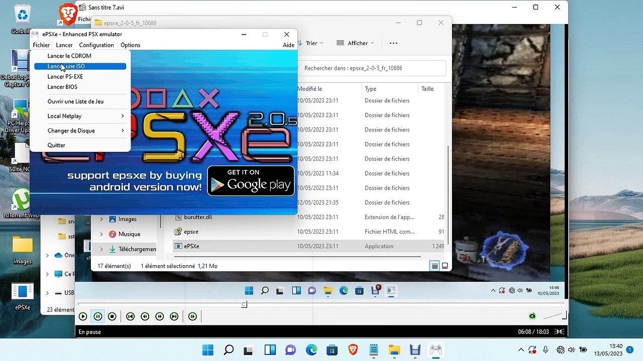This screenshot has height=361, width=643.
Task: Expand the Images node in navigation pane
Action: tap(101, 219)
